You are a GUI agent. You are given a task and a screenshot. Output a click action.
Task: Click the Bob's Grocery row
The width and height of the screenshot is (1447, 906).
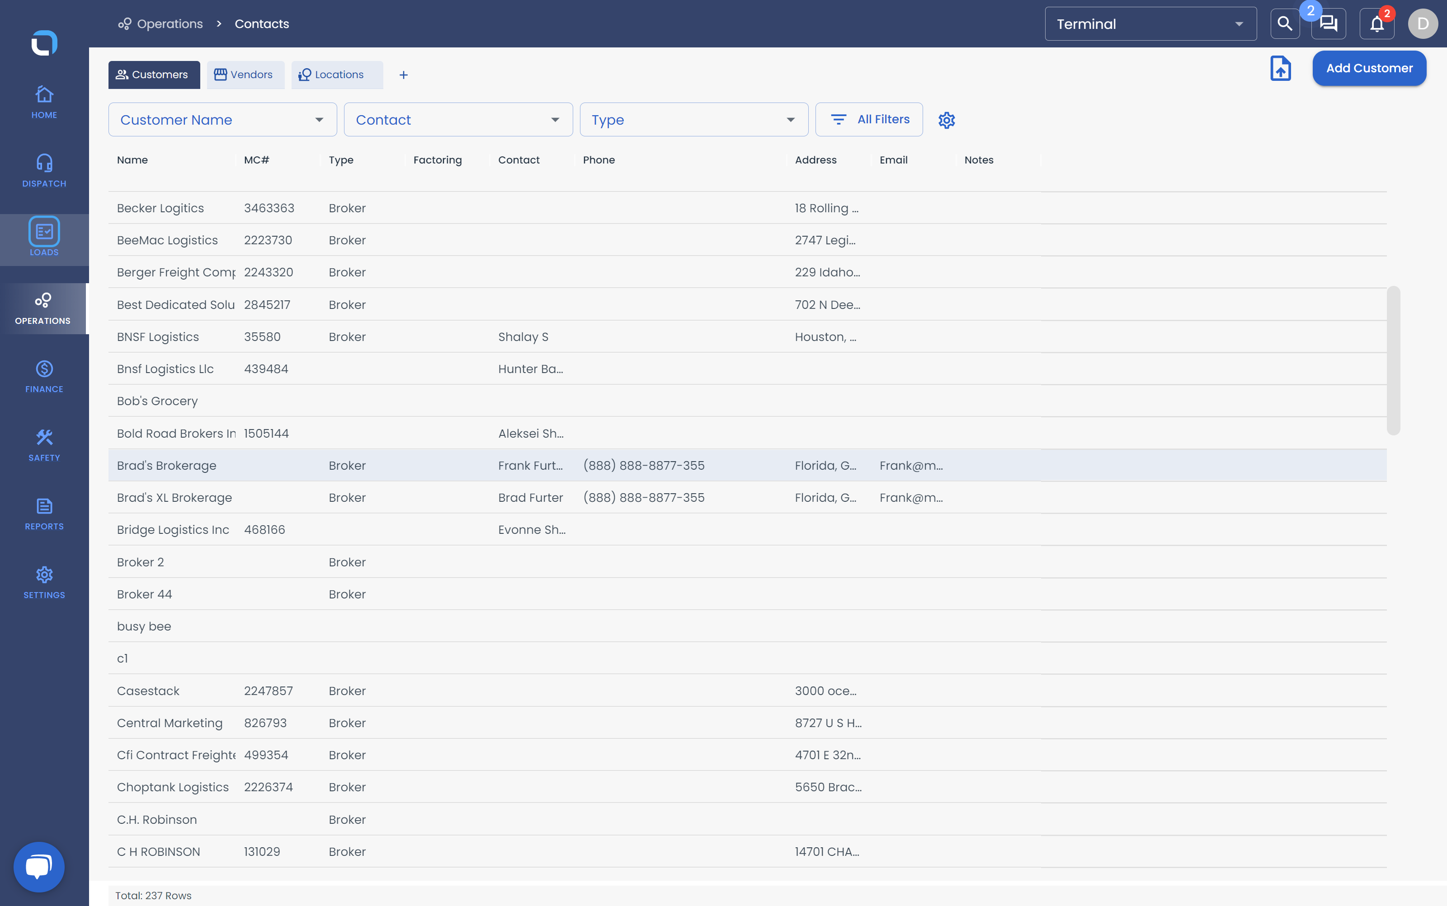pos(747,401)
